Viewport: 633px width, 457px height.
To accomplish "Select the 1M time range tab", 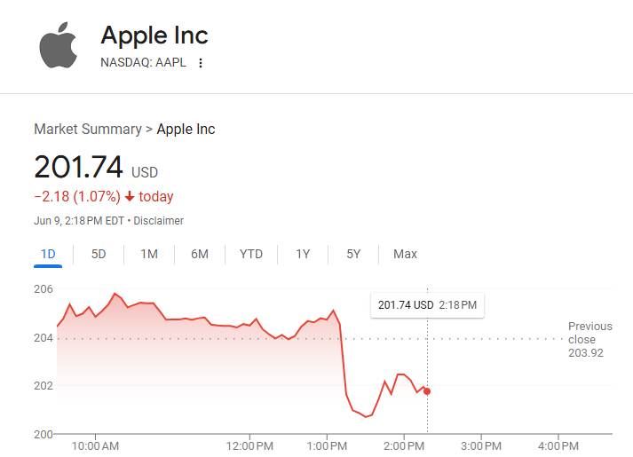I will (x=149, y=255).
